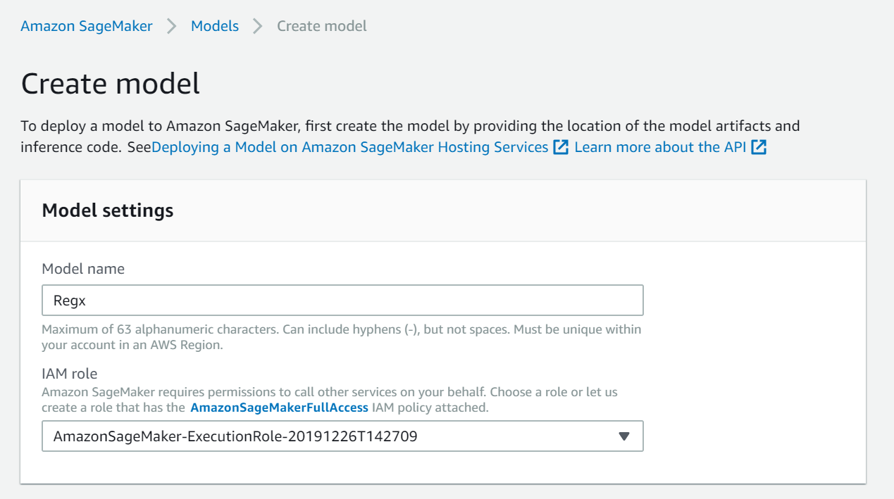The image size is (894, 499).
Task: Click the 63 alphanumeric characters hint text
Action: [342, 337]
